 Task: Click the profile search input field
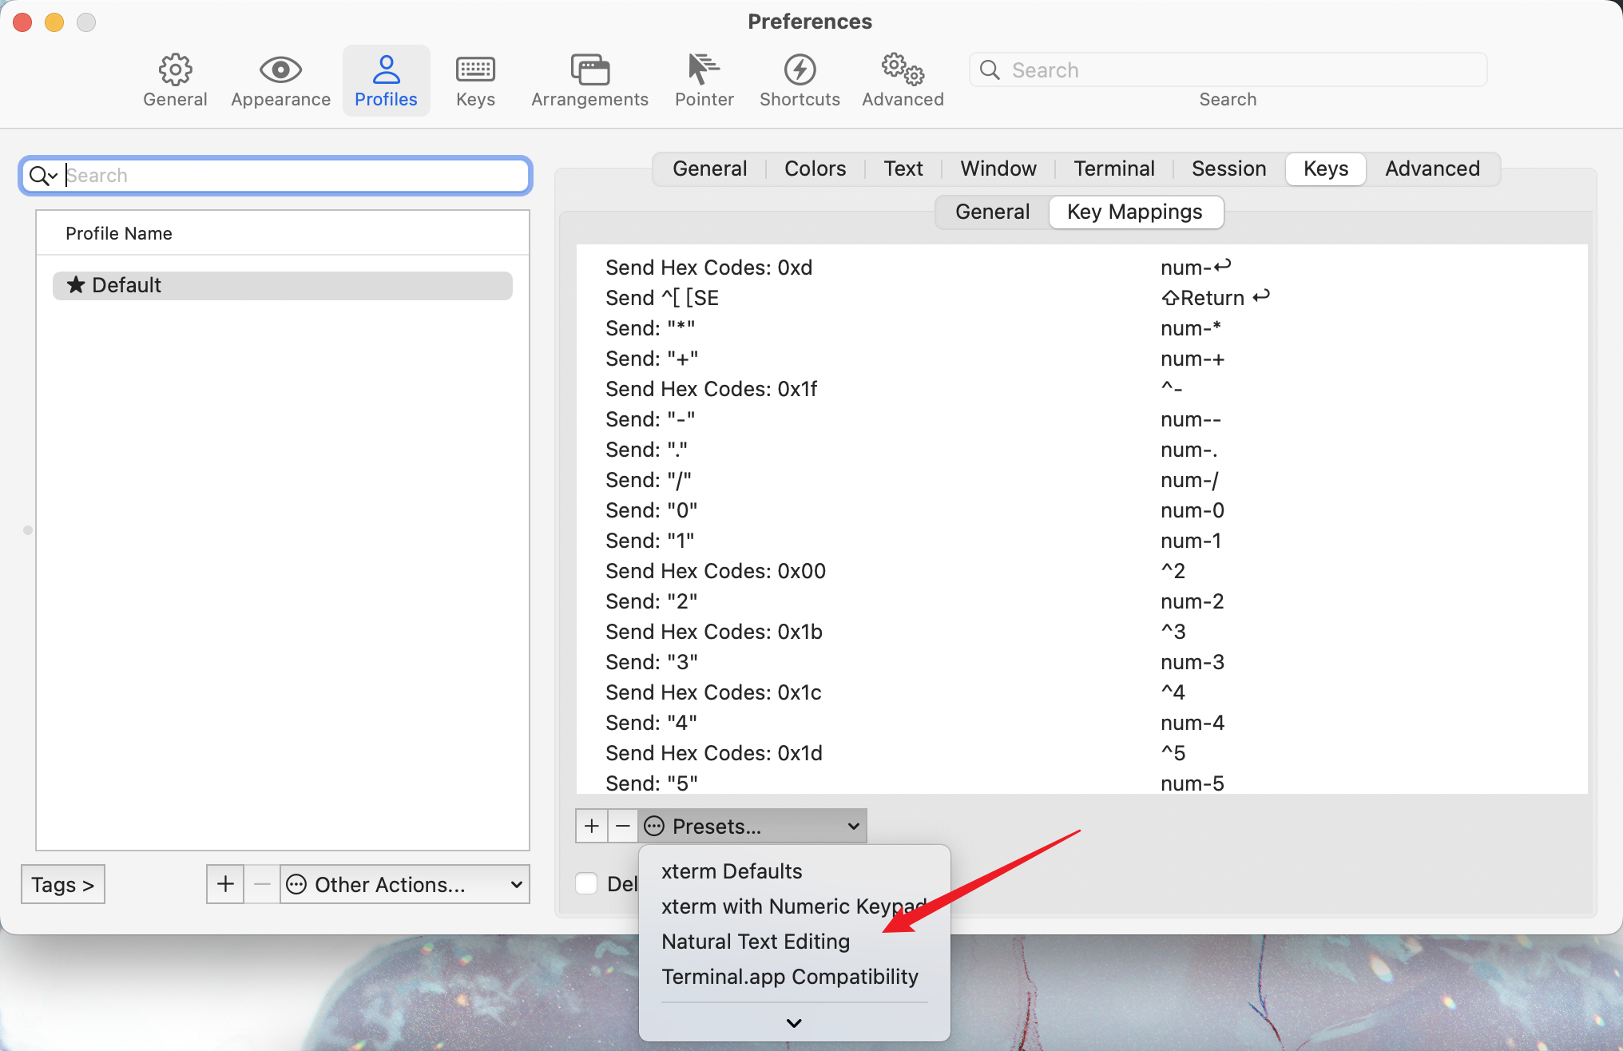278,175
